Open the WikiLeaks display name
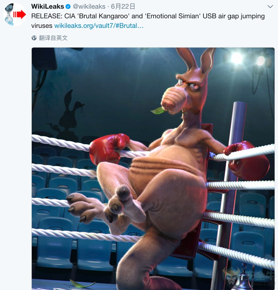 tap(48, 6)
